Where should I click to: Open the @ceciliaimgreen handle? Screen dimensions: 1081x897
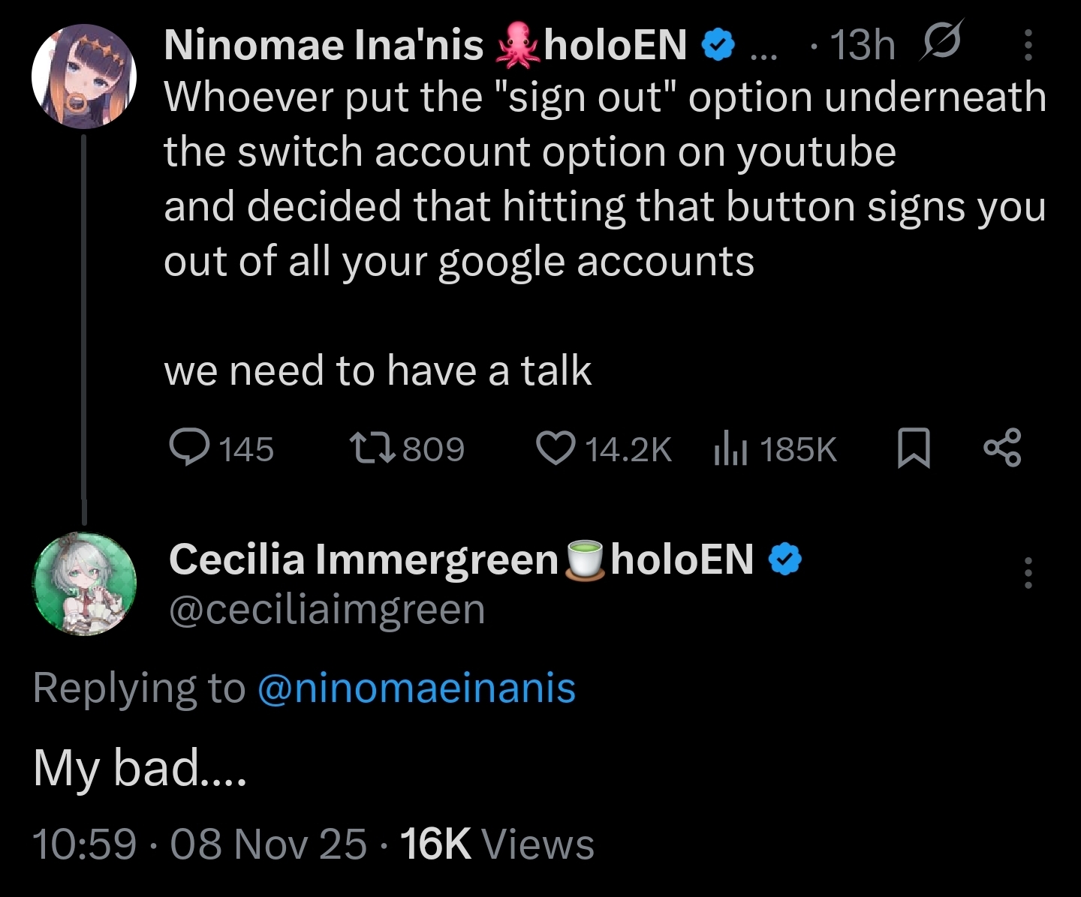tap(327, 610)
